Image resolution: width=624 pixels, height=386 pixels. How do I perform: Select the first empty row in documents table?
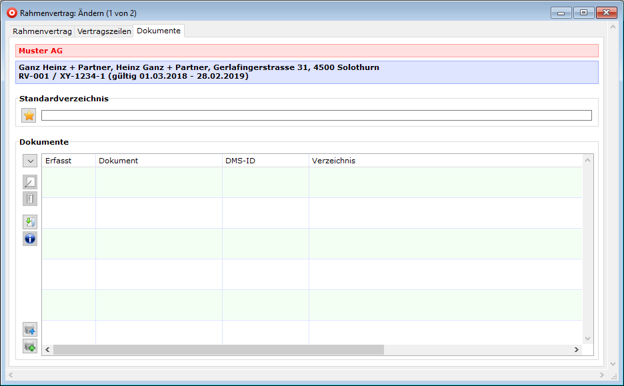312,182
